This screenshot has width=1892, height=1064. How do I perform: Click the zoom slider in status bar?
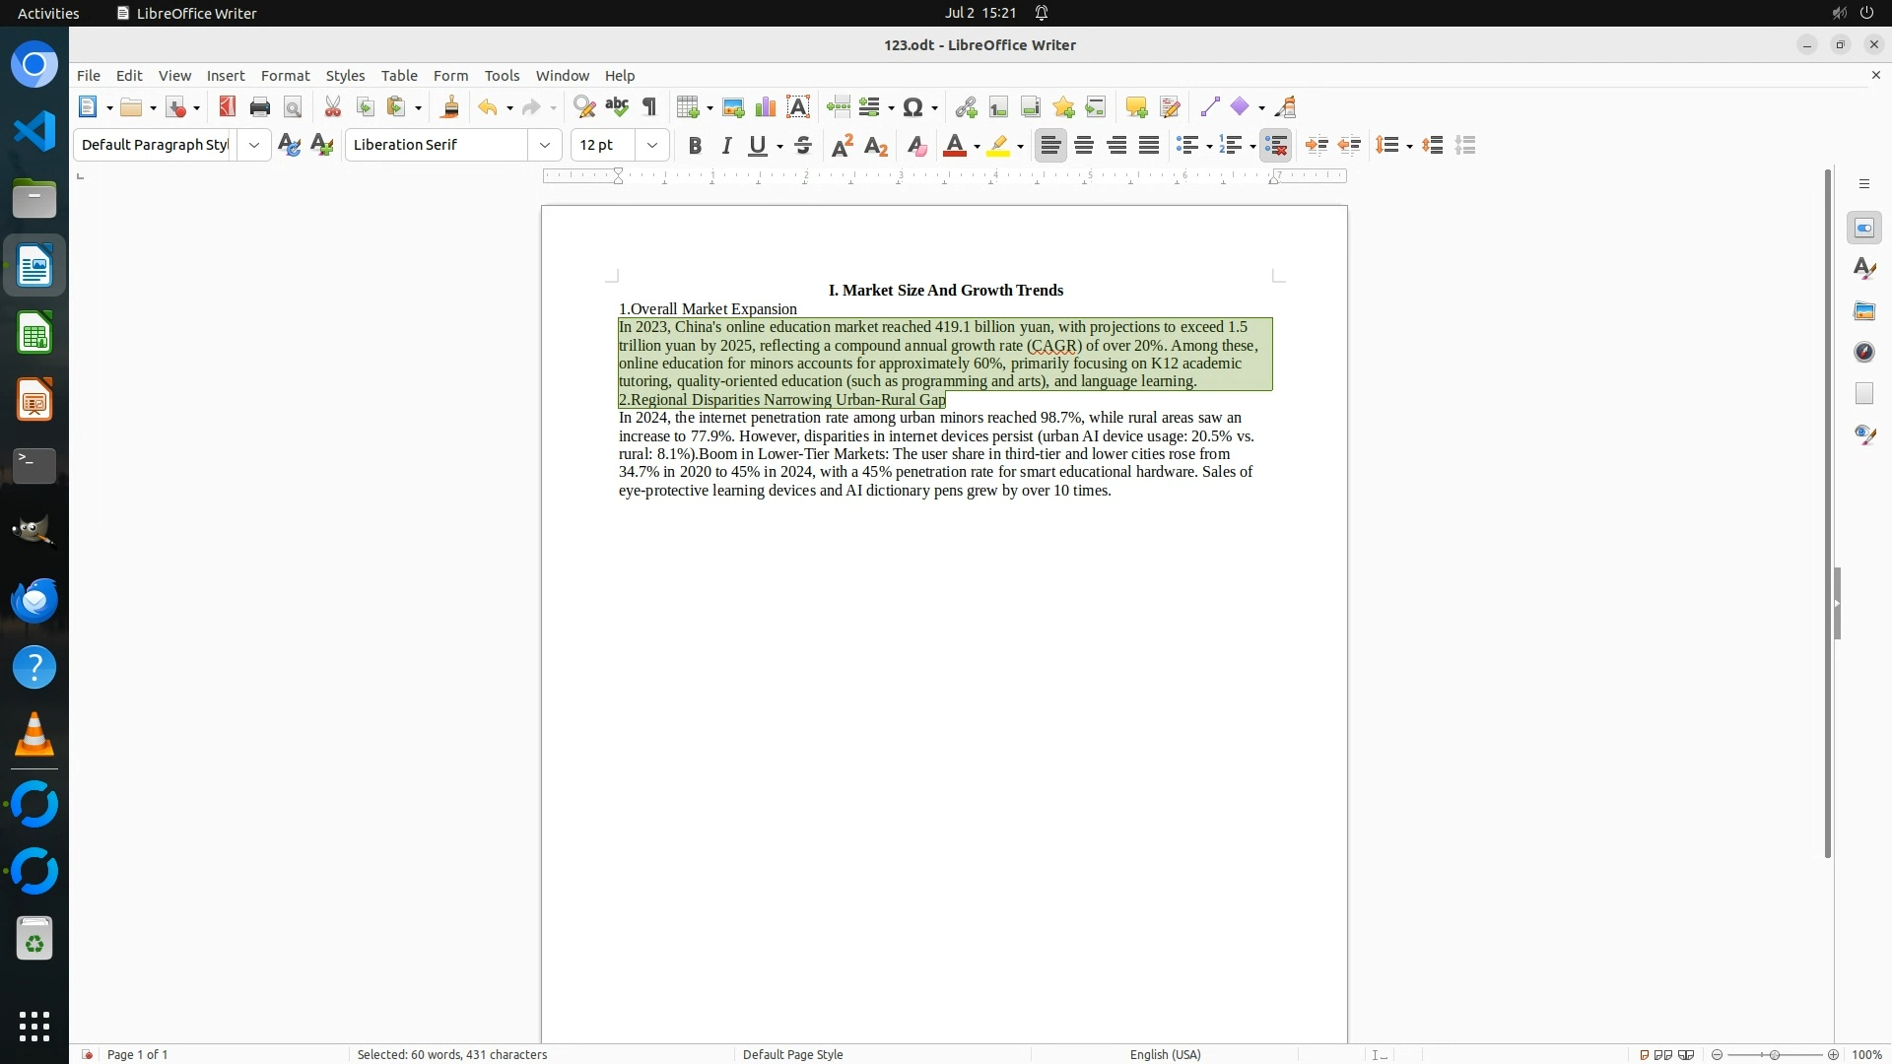[1774, 1054]
